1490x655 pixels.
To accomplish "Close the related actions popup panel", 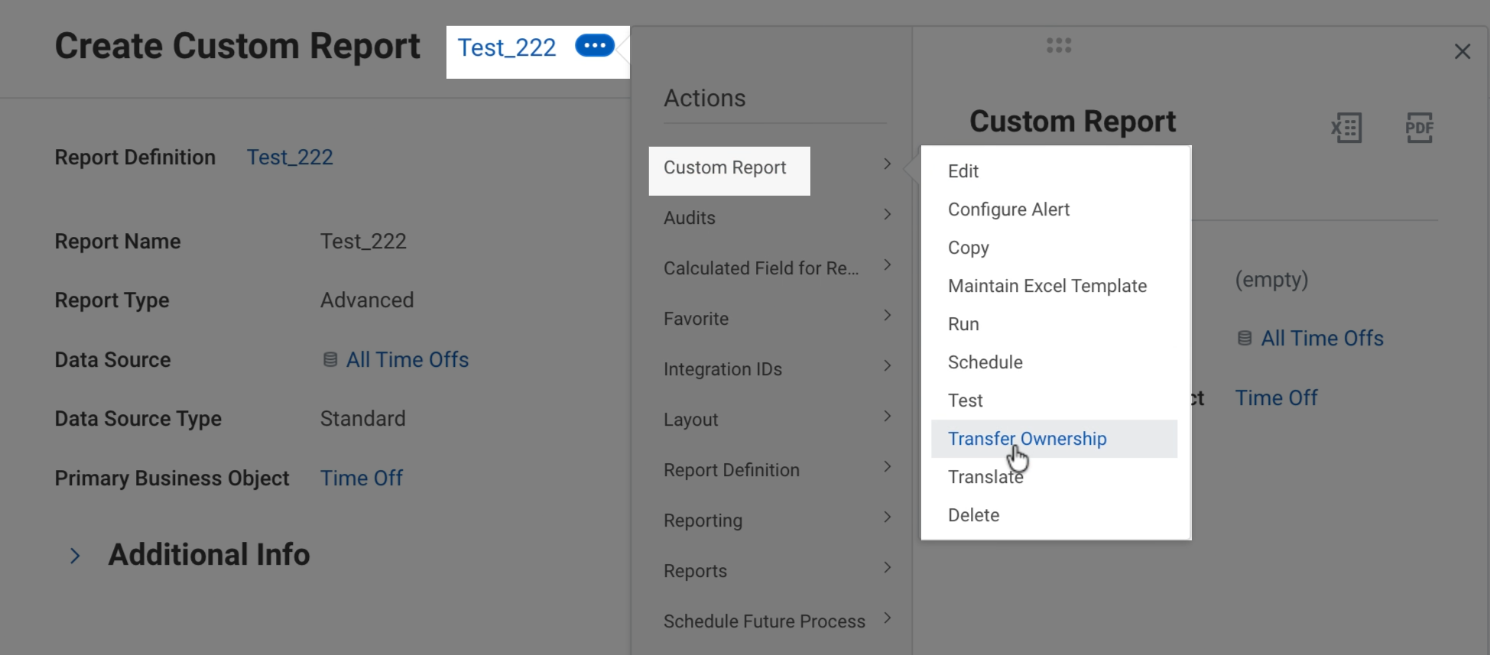I will click(x=1462, y=51).
